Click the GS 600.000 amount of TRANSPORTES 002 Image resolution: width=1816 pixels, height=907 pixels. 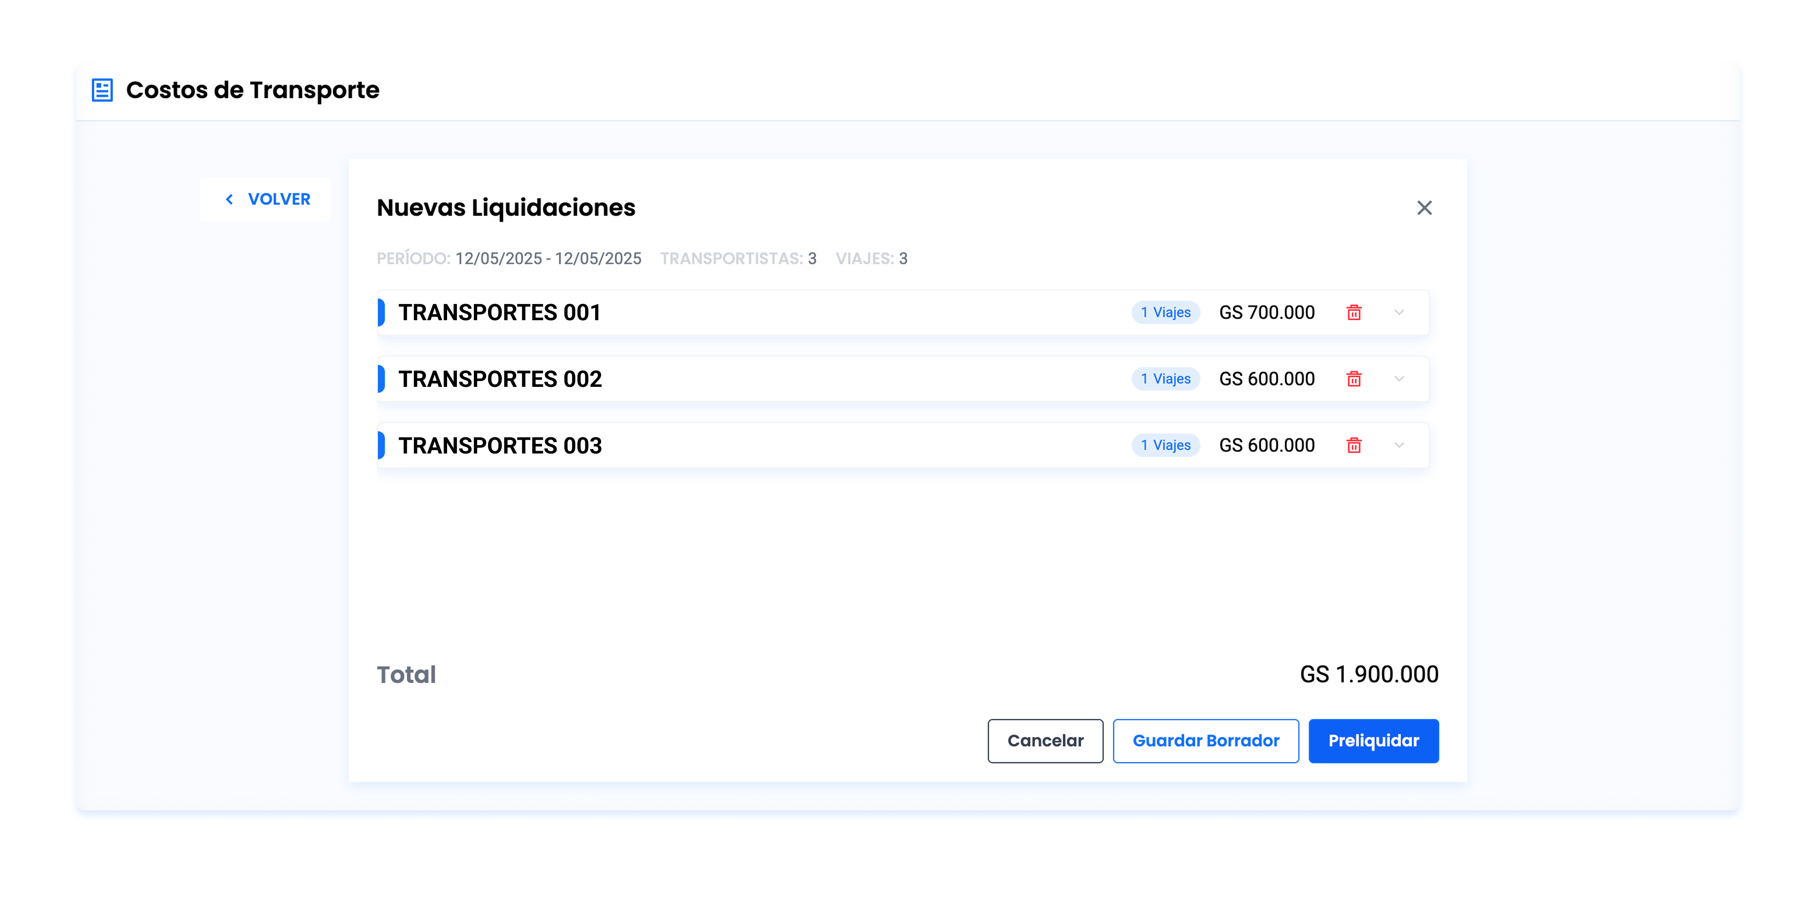pyautogui.click(x=1267, y=379)
